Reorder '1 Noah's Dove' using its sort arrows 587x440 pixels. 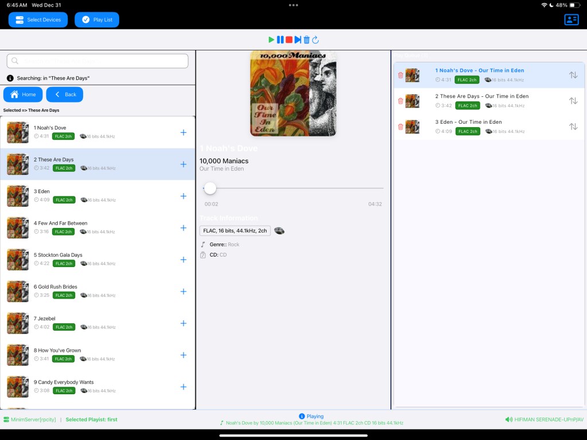pyautogui.click(x=573, y=75)
